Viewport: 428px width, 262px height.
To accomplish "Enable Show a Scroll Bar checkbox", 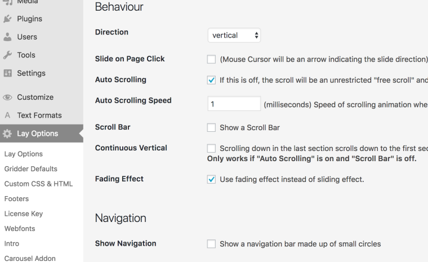I will point(212,127).
